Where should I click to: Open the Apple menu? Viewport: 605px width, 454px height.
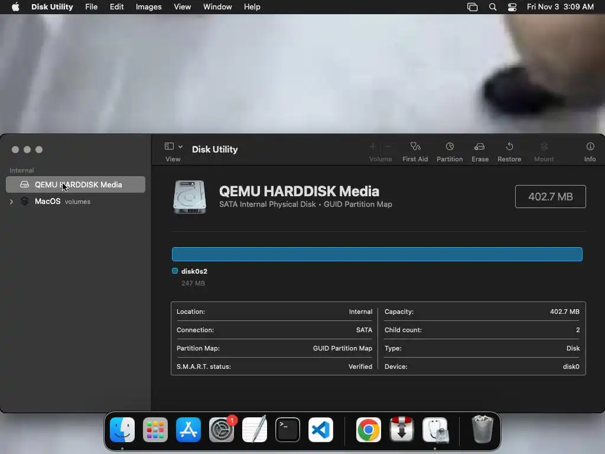pos(15,7)
